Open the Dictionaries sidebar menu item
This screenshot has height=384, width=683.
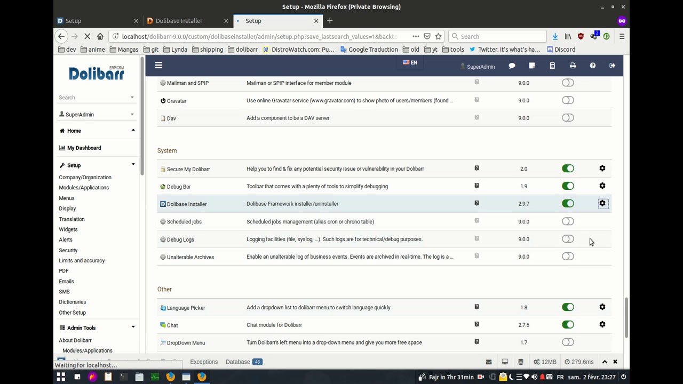[72, 302]
